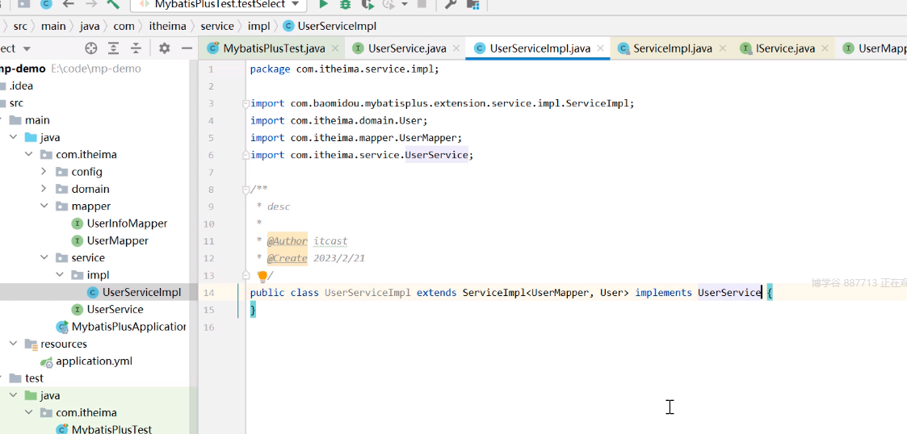Close the UserServiceImpl.java tab
The image size is (907, 434).
[600, 48]
